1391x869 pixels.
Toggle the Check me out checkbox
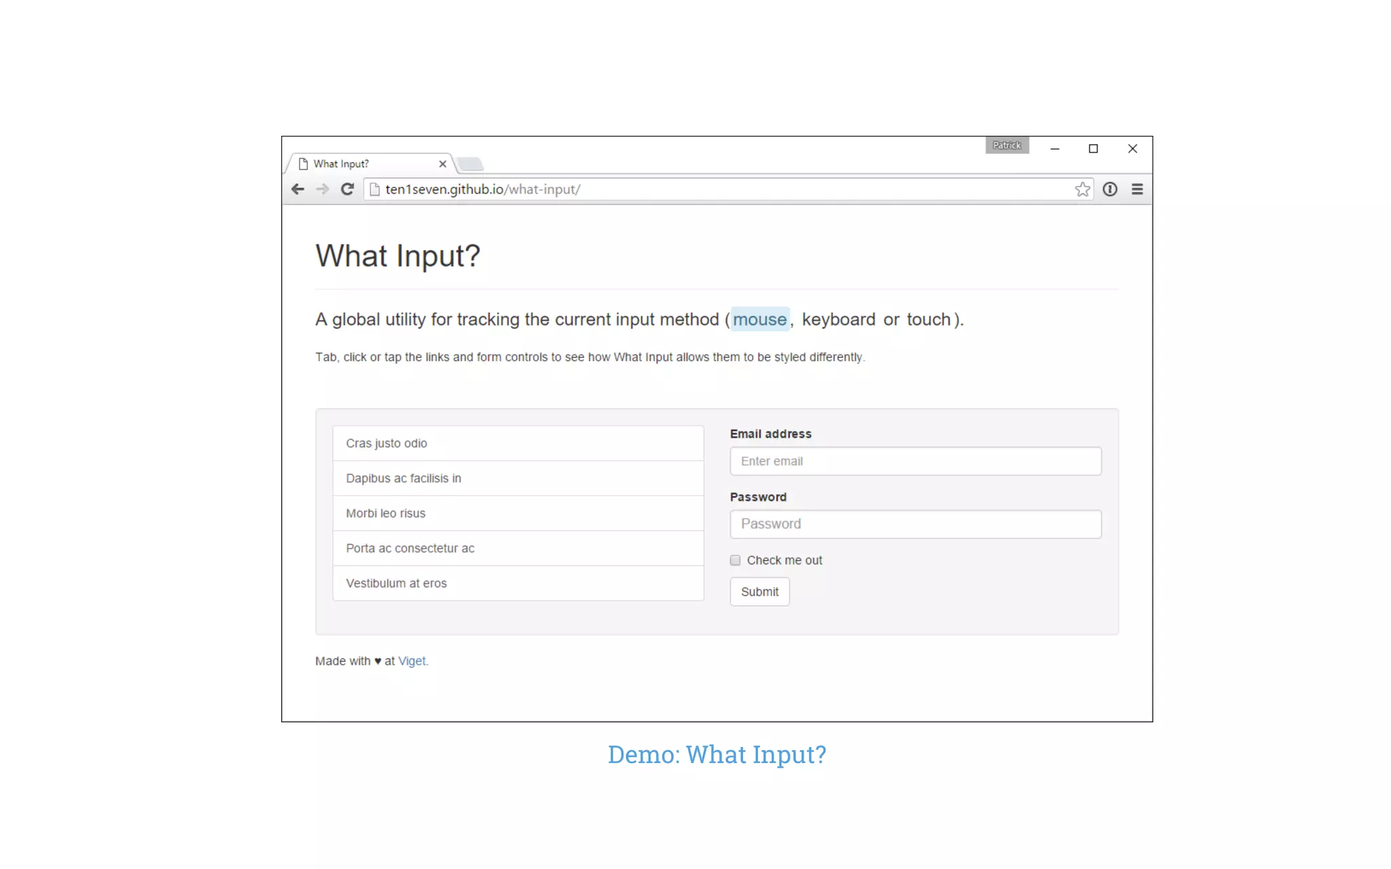pyautogui.click(x=735, y=560)
